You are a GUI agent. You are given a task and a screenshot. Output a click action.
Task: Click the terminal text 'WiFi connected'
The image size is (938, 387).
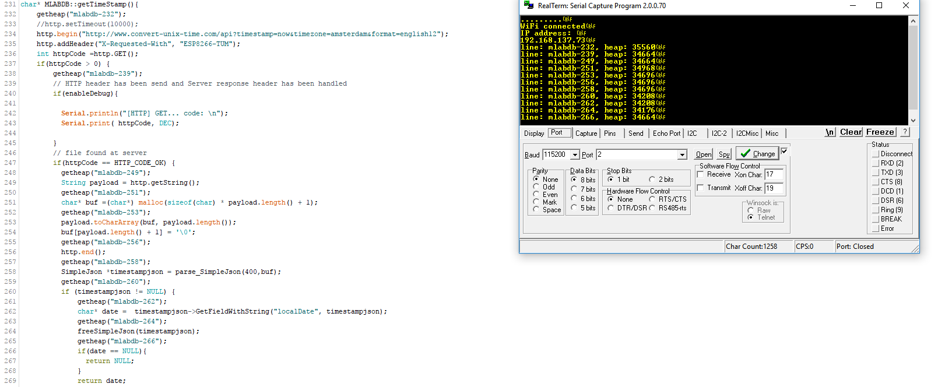coord(553,26)
